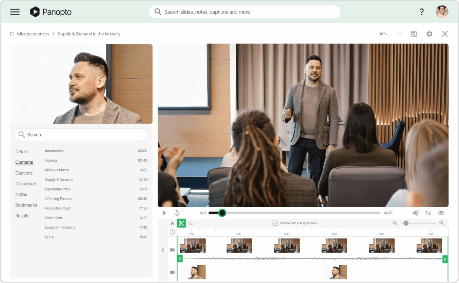Open the 1x playback speed menu
This screenshot has width=459, height=283.
pyautogui.click(x=428, y=213)
